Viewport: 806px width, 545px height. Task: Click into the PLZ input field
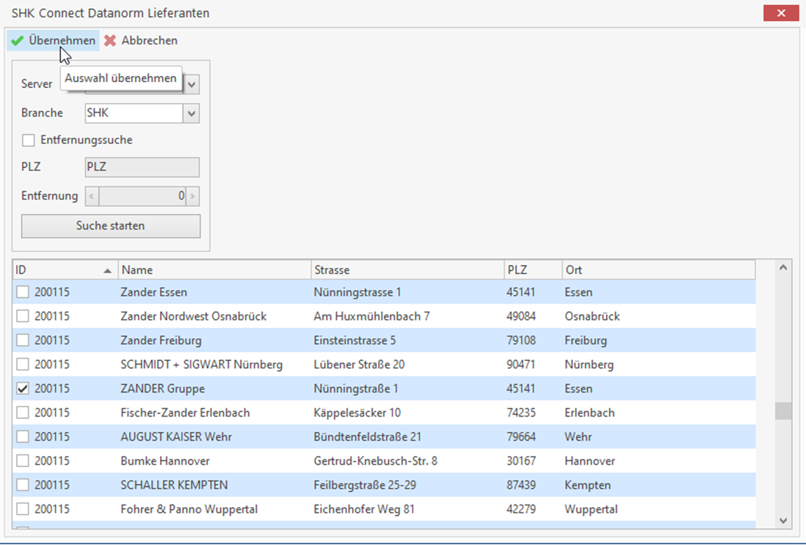coord(141,167)
